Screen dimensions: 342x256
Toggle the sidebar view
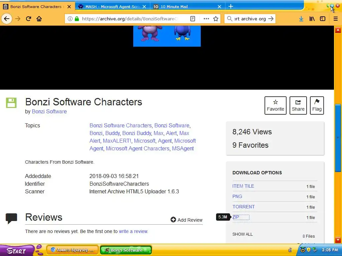coord(323,19)
